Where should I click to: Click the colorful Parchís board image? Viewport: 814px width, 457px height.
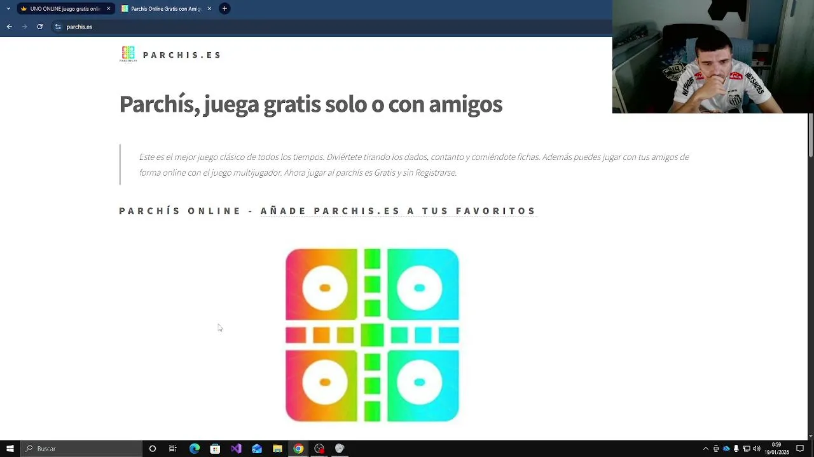pyautogui.click(x=372, y=335)
